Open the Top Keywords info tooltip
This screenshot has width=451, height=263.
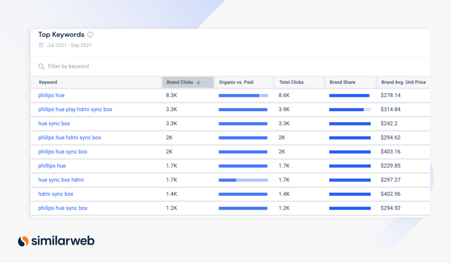(90, 35)
